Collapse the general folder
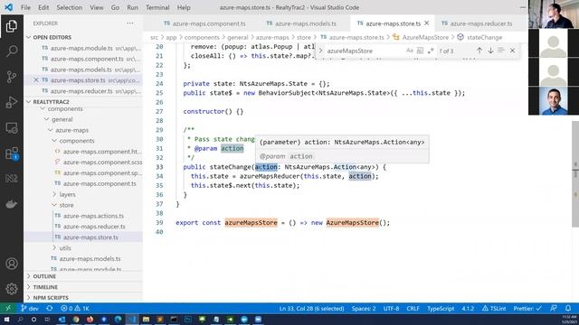Screen dimensions: 579x325 tap(46, 119)
